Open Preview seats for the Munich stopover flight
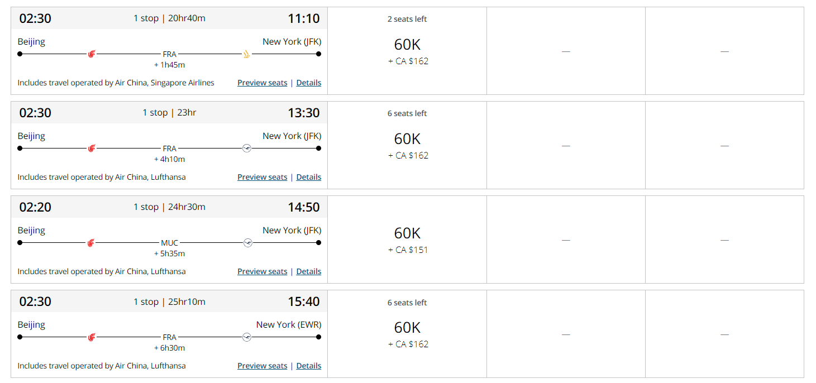The width and height of the screenshot is (816, 383). coord(263,271)
